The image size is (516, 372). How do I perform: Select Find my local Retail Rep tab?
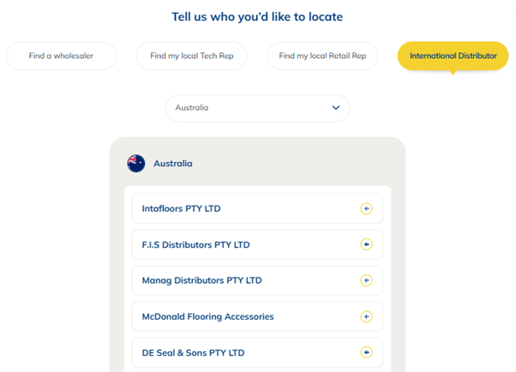322,56
